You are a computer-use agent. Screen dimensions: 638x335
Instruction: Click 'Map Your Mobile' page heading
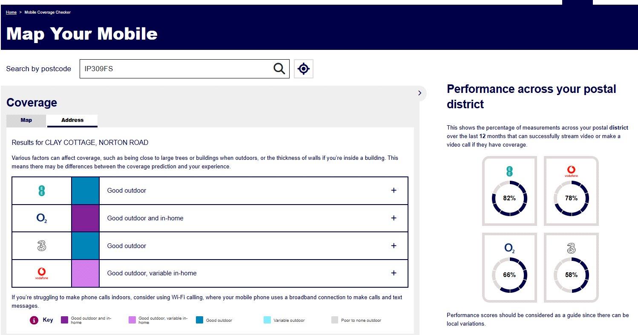(82, 34)
